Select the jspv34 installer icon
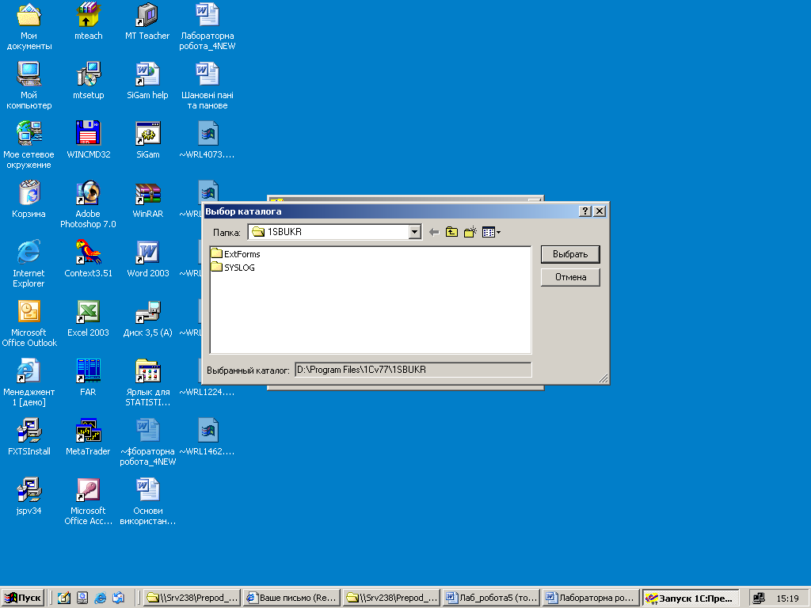The height and width of the screenshot is (608, 811). coord(29,496)
